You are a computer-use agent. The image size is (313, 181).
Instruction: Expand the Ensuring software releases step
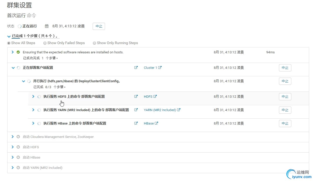coord(12,52)
